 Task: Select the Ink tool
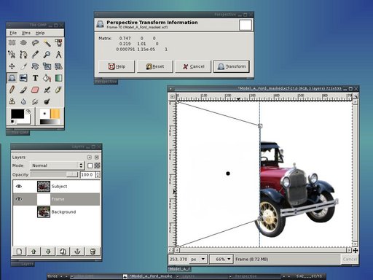coord(58,90)
